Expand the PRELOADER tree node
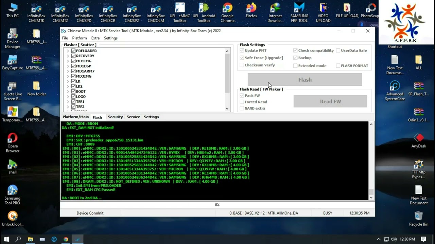The image size is (435, 244). pyautogui.click(x=68, y=51)
